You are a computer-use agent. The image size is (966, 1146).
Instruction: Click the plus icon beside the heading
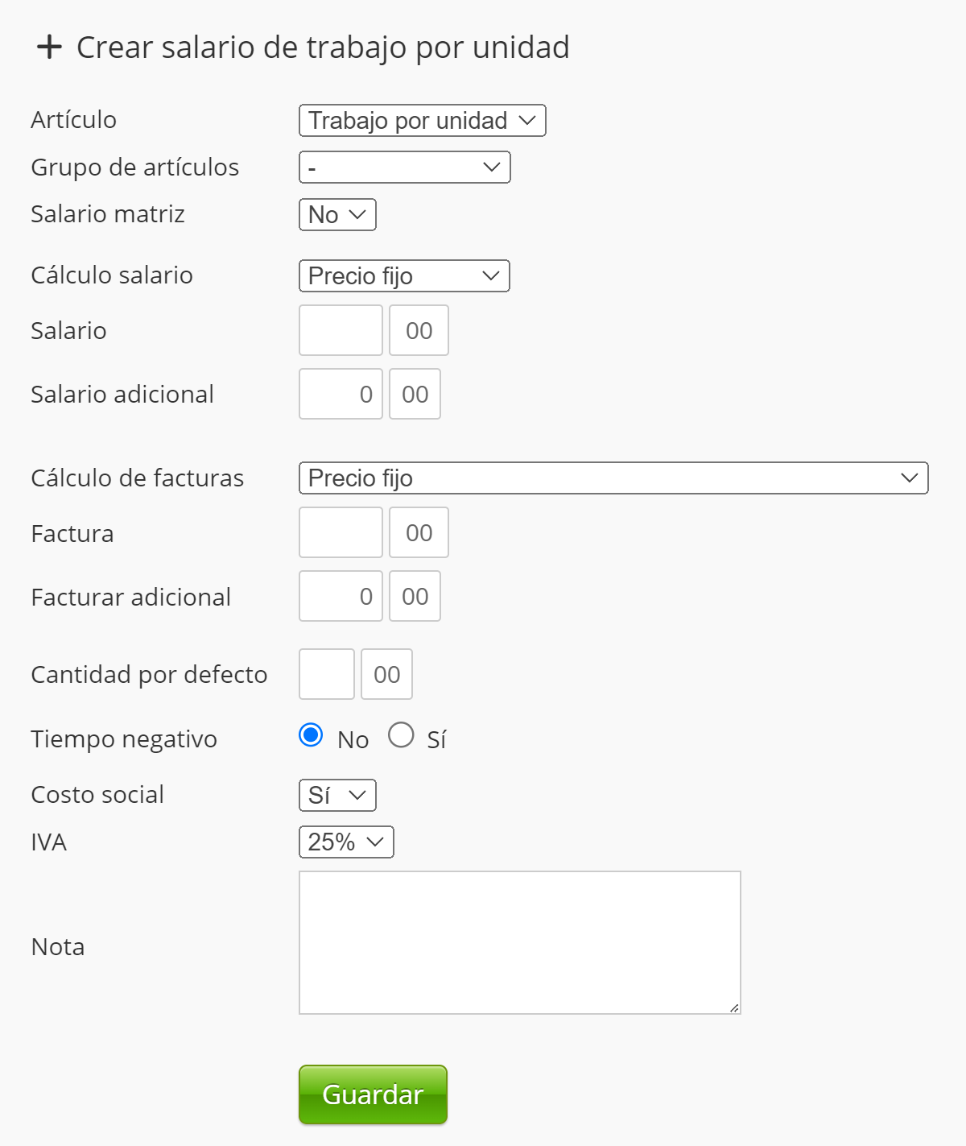pyautogui.click(x=49, y=47)
